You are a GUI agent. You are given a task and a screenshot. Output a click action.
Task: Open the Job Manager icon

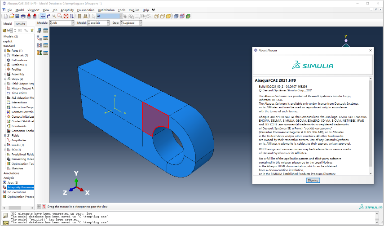(45, 31)
